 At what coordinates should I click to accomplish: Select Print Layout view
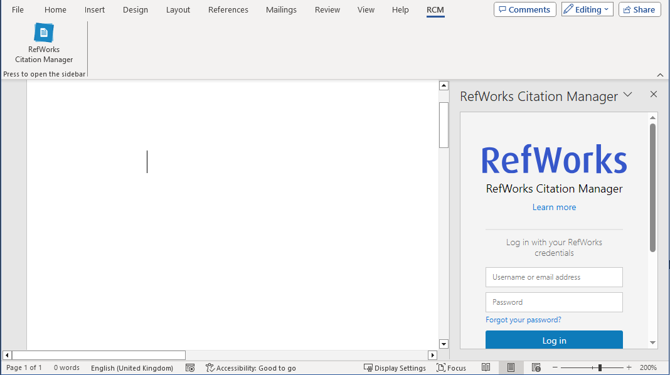click(511, 367)
